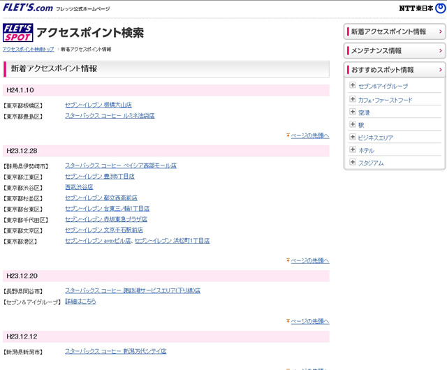Screen dimensions: 447x370
Task: Select 駅 category link
Action: [361, 125]
